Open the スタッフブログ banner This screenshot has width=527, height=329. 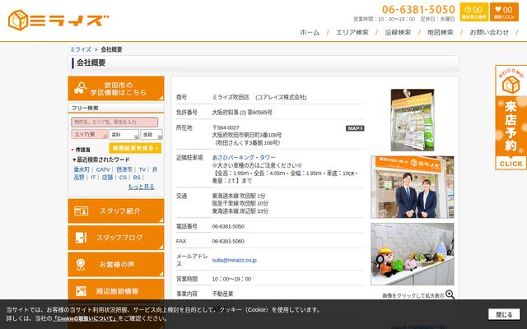[116, 238]
